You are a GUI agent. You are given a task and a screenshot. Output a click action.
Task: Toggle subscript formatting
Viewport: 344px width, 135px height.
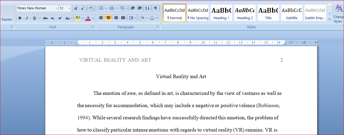point(53,18)
